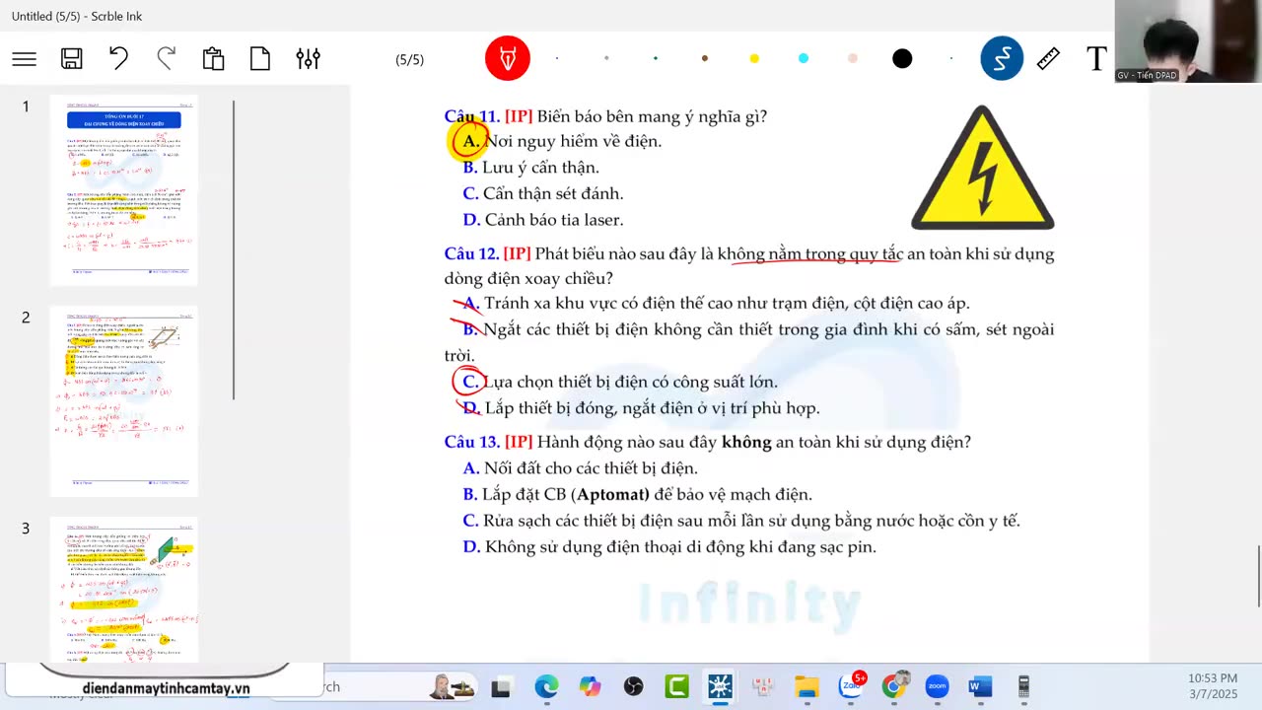1262x710 pixels.
Task: Open OBS Studio from the taskbar
Action: tap(633, 686)
